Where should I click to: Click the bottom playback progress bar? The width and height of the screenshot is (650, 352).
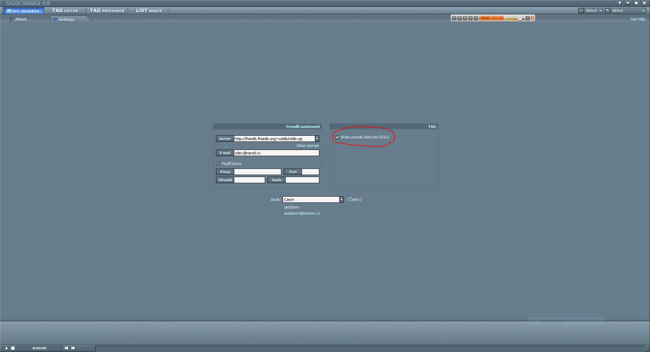tap(370, 348)
